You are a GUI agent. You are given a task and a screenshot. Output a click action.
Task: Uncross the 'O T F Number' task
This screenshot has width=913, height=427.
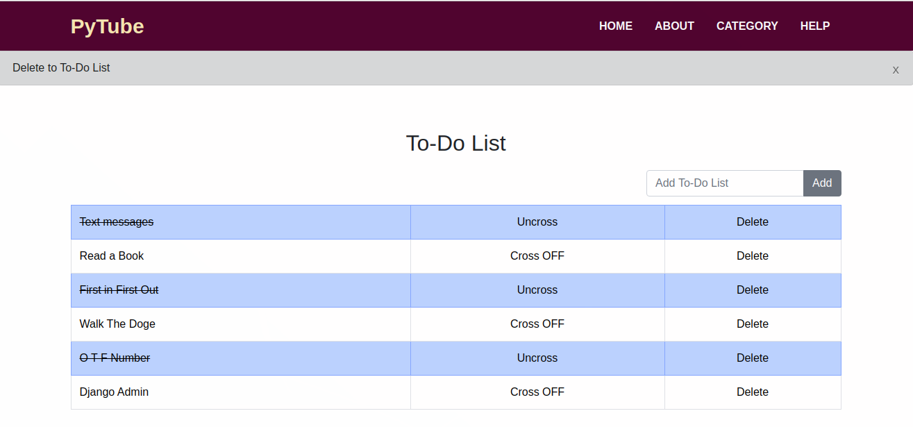click(x=537, y=358)
